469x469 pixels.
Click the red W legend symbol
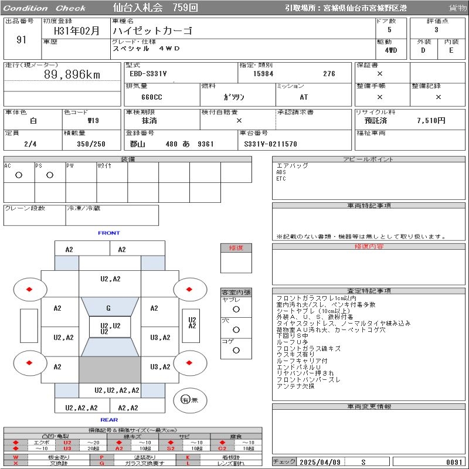16,457
